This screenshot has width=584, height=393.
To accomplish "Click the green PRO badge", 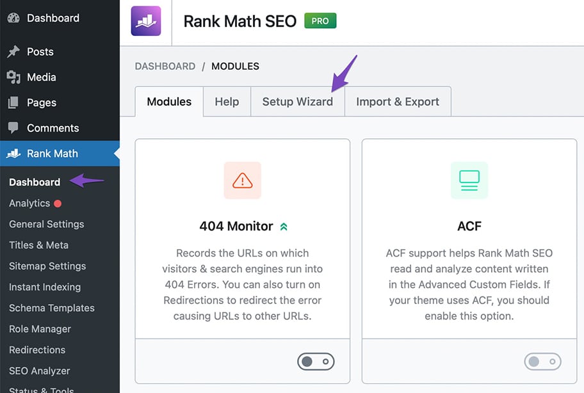I will pos(320,21).
